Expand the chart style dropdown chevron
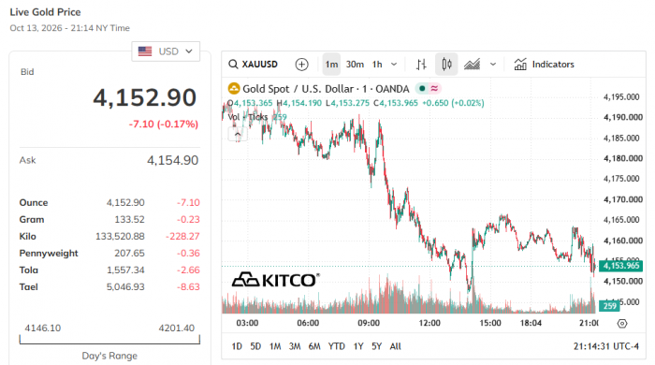Screen dimensions: 655x365 coord(493,65)
